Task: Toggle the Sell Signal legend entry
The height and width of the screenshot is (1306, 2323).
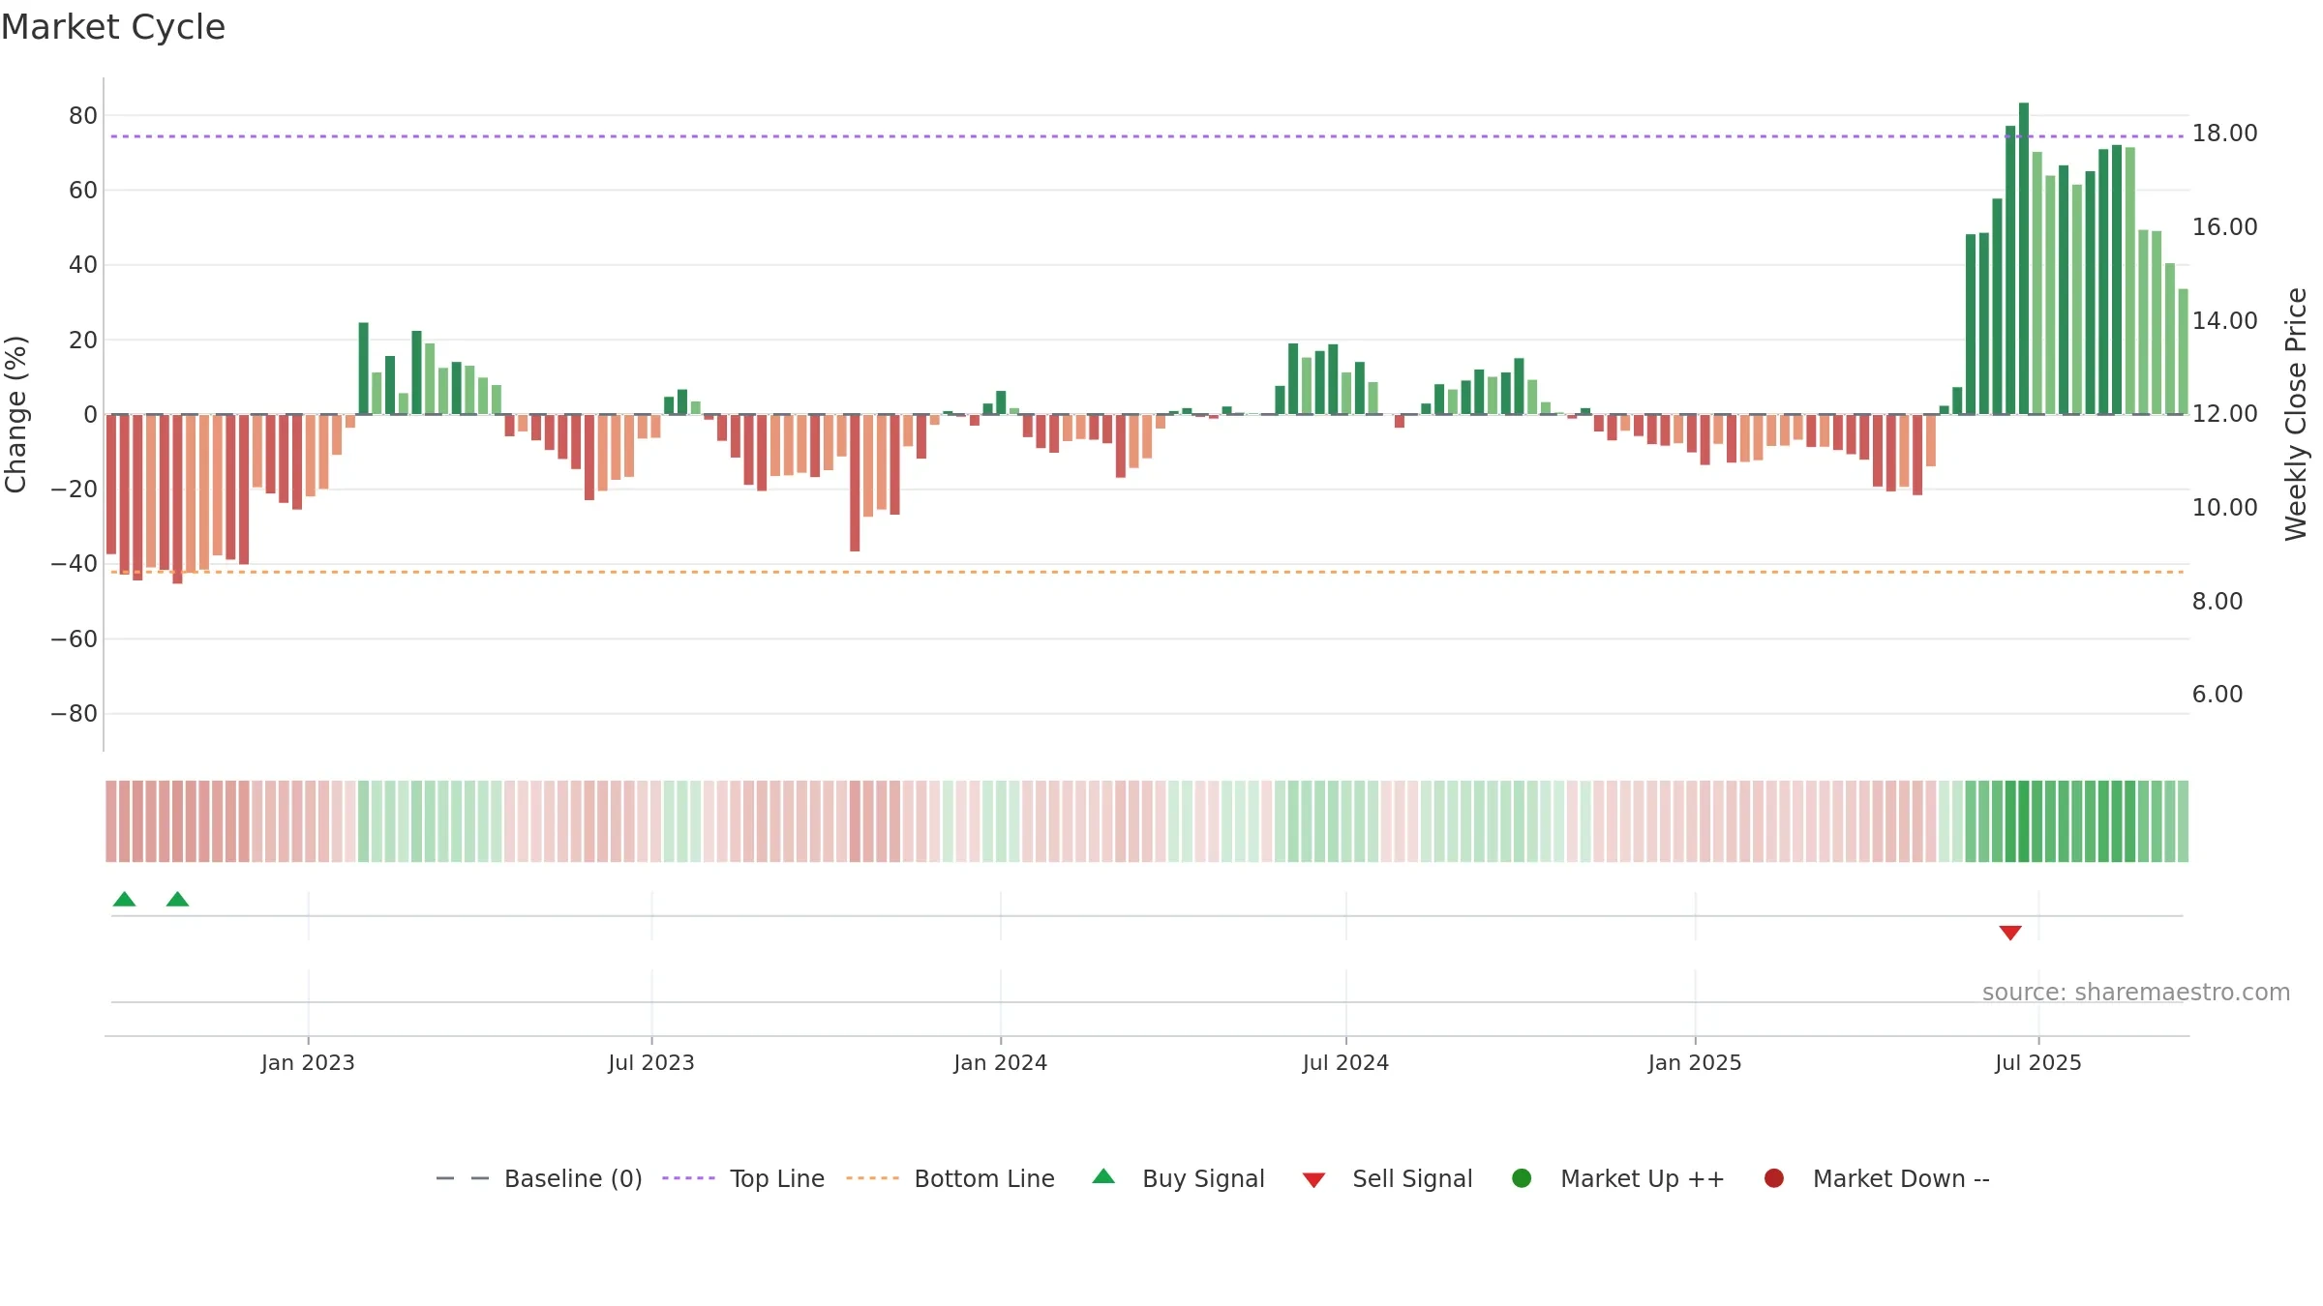Action: [x=1387, y=1178]
